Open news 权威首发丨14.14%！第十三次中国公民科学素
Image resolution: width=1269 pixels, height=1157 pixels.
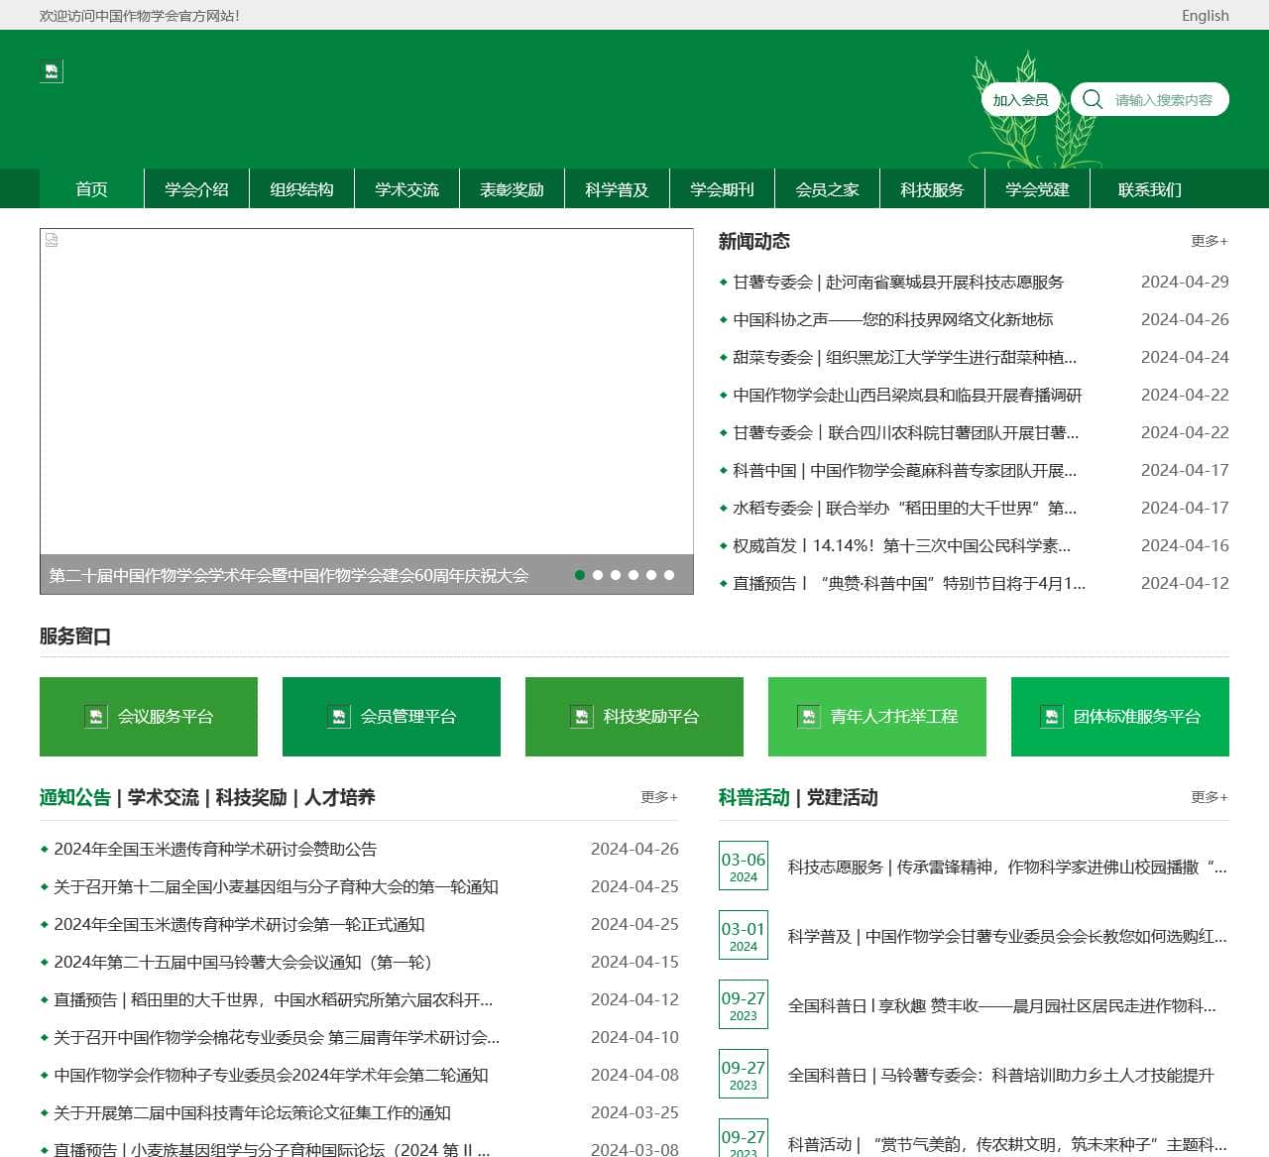pyautogui.click(x=901, y=545)
